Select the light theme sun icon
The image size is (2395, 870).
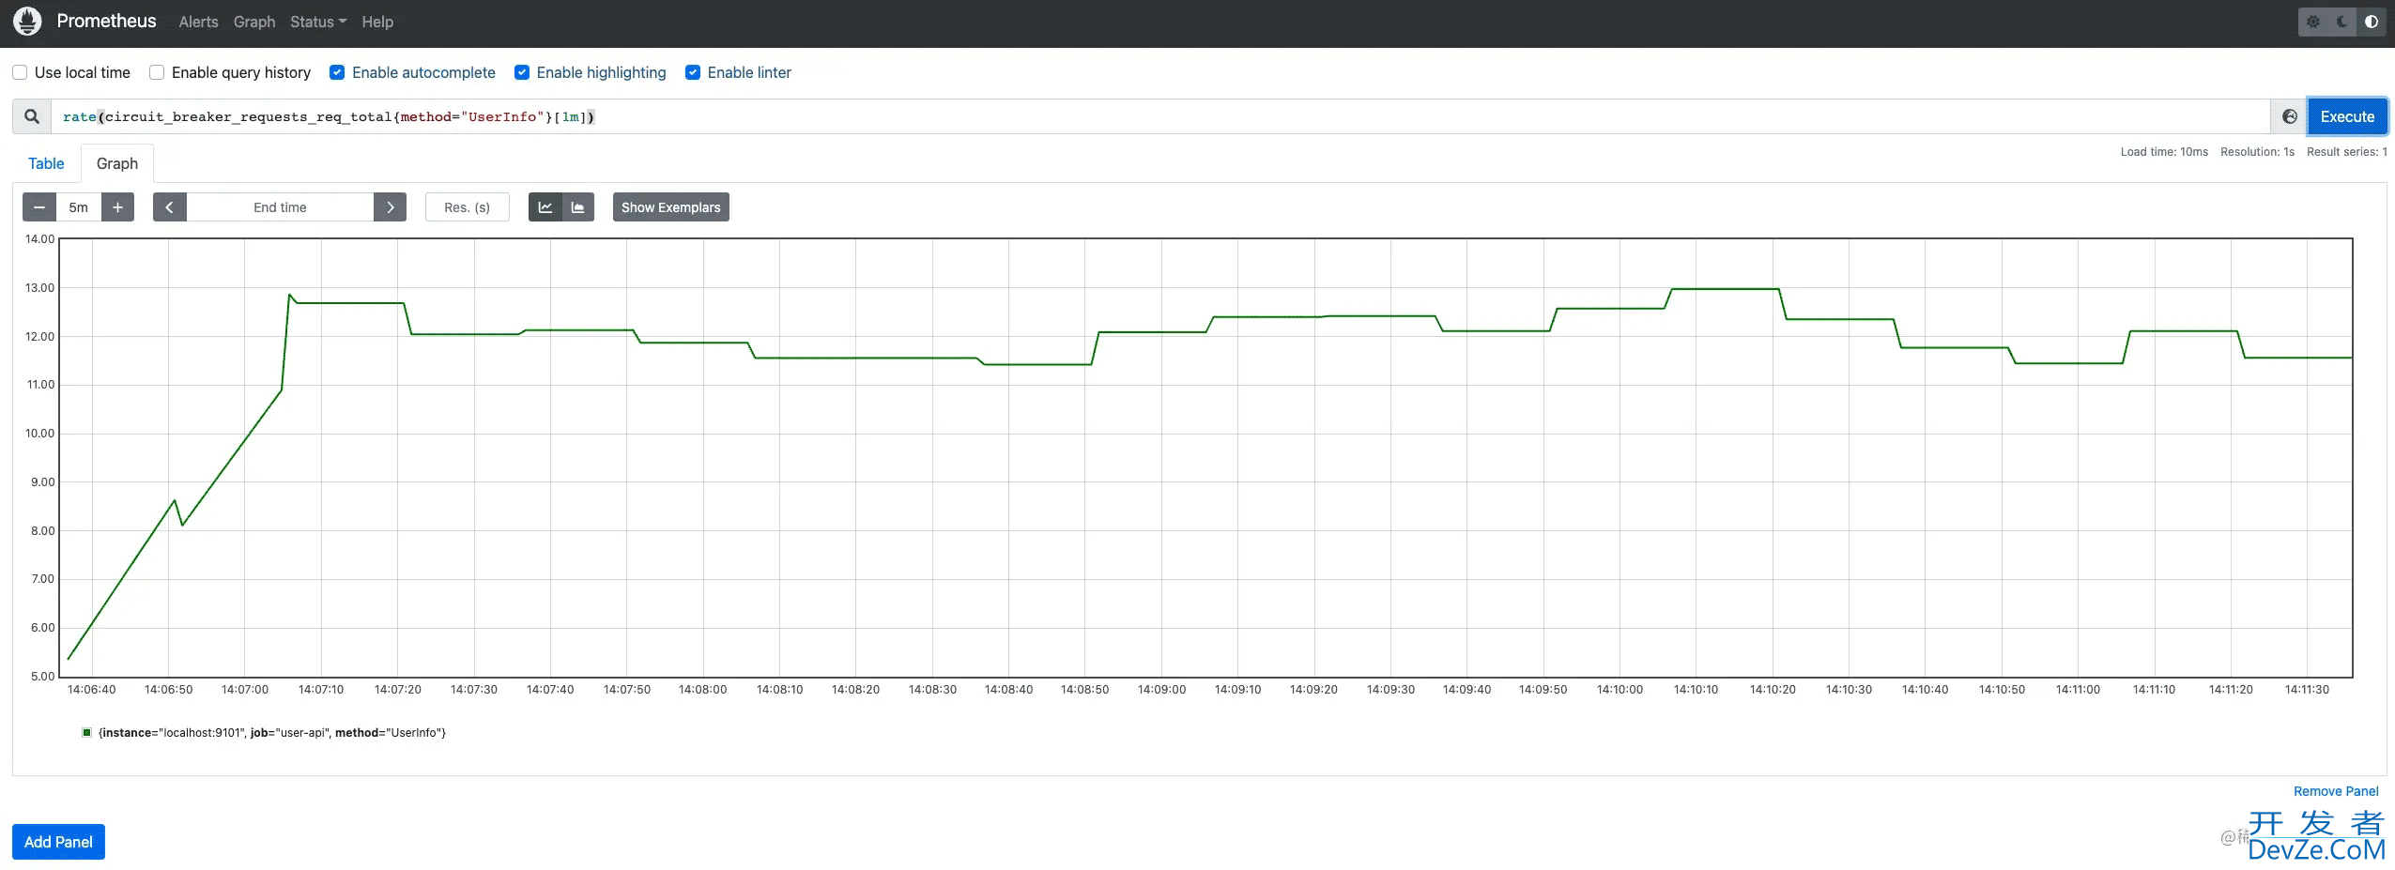2313,22
